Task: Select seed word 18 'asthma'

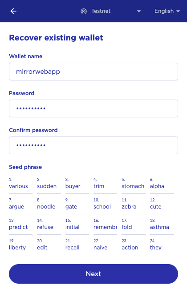Action: point(162,227)
